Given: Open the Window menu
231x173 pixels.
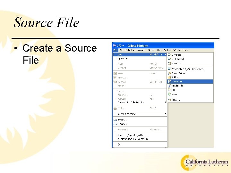Looking at the screenshot, I should 177,50.
